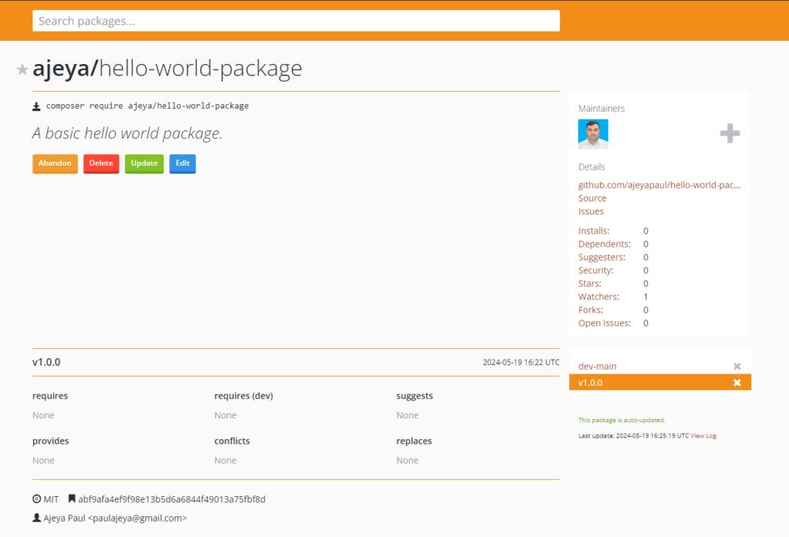Image resolution: width=789 pixels, height=537 pixels.
Task: Click the bookmark icon next to commit hash
Action: 72,499
